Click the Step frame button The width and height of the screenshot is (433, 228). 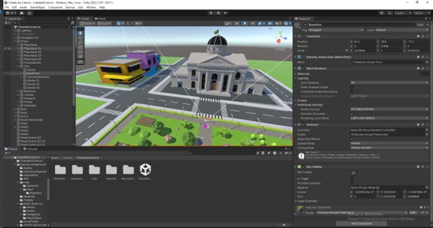(x=226, y=13)
